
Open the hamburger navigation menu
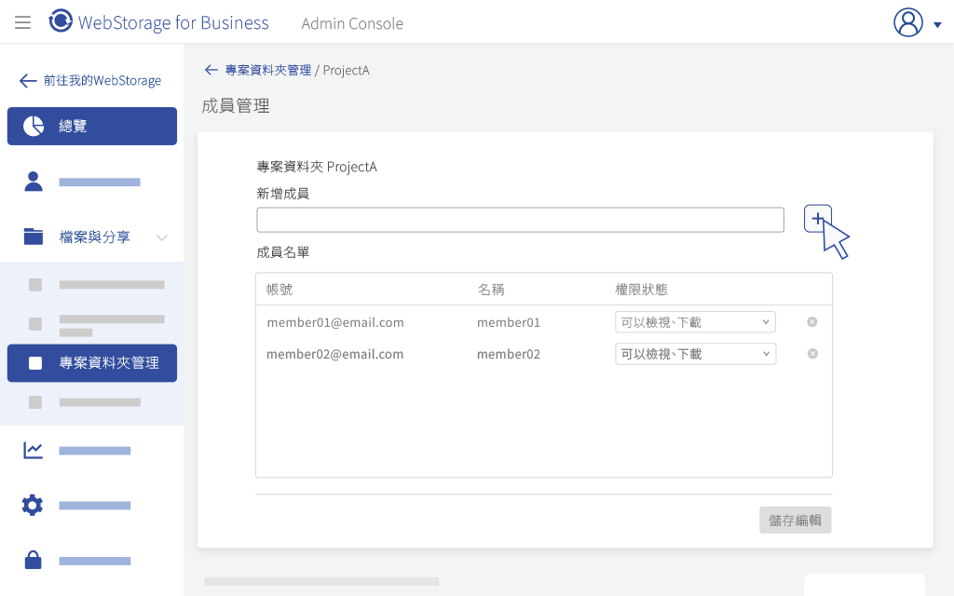pyautogui.click(x=22, y=23)
